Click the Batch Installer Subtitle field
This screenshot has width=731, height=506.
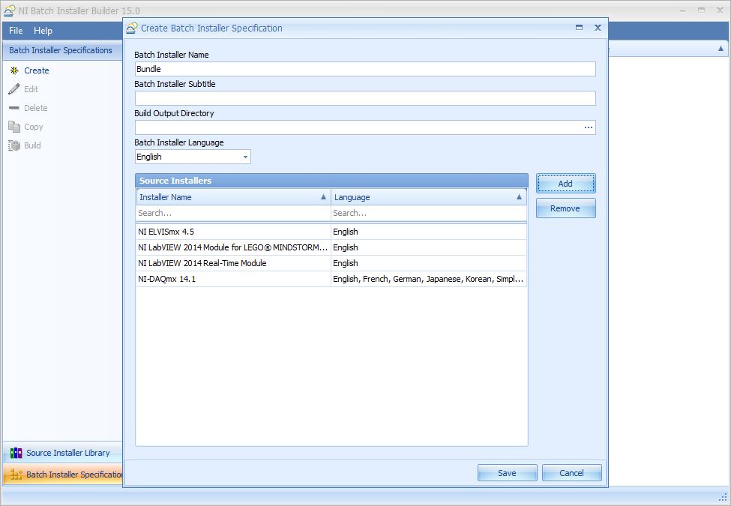(364, 98)
